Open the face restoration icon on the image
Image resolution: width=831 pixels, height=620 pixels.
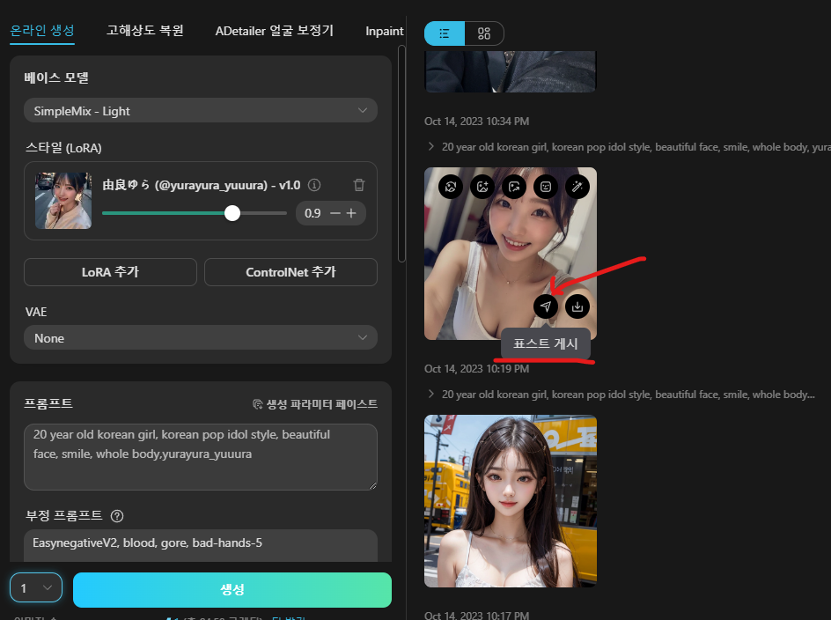pos(546,187)
